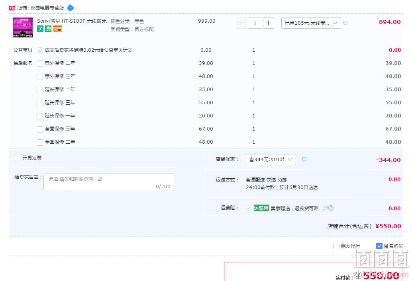
Task: Check 意外保修 二年 option
Action: point(40,64)
